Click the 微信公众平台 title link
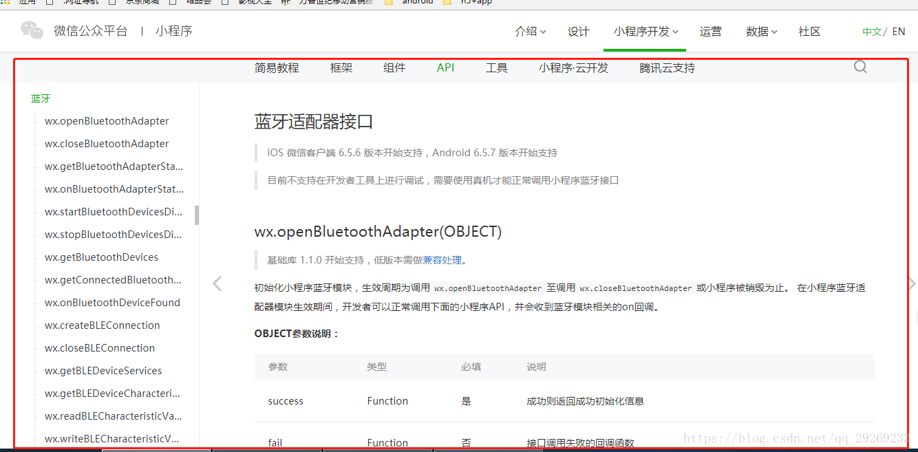Screen dimensions: 918x452 click(91, 31)
